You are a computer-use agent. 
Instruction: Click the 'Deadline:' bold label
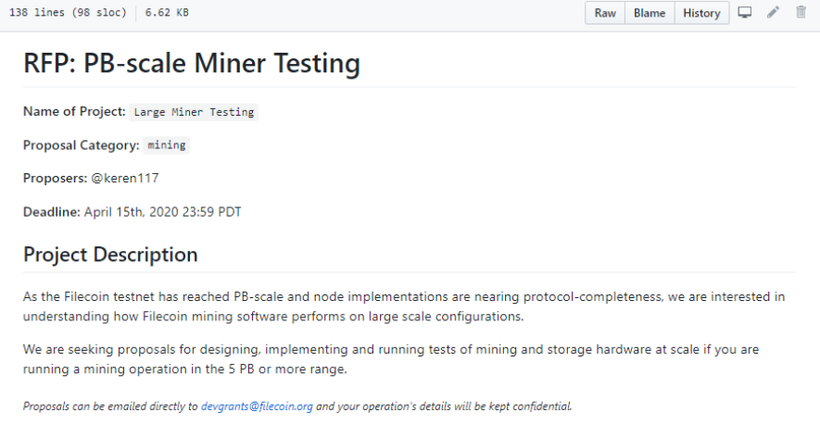pyautogui.click(x=51, y=212)
